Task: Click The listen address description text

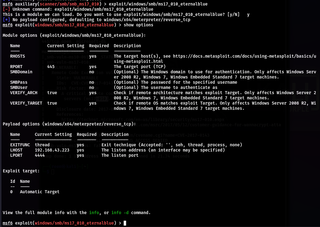Action: click(x=163, y=150)
